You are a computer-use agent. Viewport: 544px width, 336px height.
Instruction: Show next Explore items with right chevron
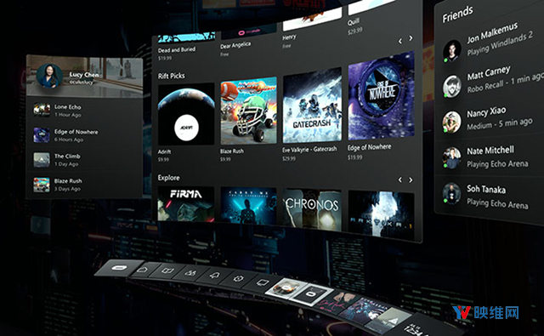pyautogui.click(x=411, y=179)
